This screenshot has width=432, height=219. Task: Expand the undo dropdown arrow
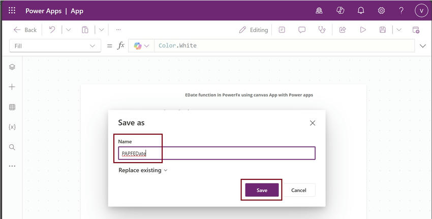[x=68, y=30]
